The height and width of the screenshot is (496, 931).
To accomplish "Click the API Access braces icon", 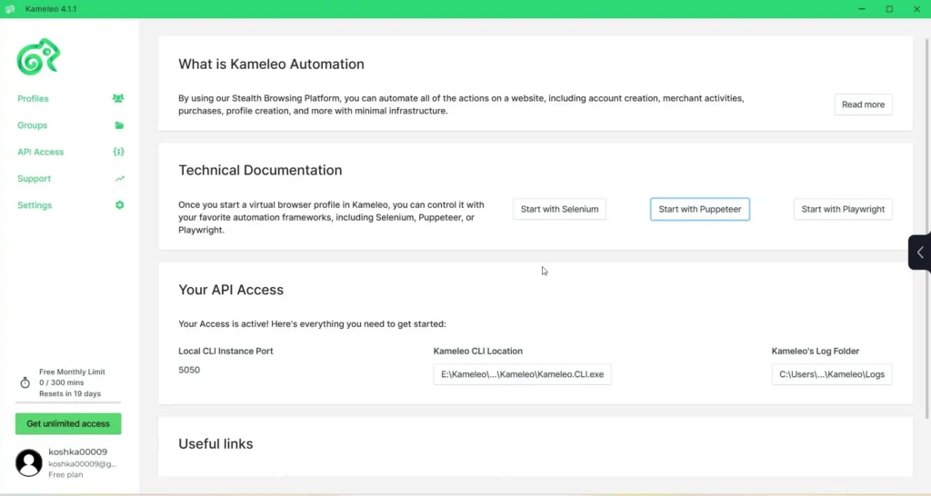I will [119, 152].
